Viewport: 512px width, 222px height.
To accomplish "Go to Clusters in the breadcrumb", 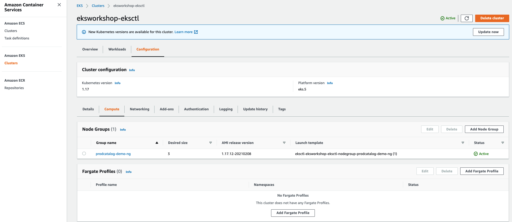I will (98, 6).
